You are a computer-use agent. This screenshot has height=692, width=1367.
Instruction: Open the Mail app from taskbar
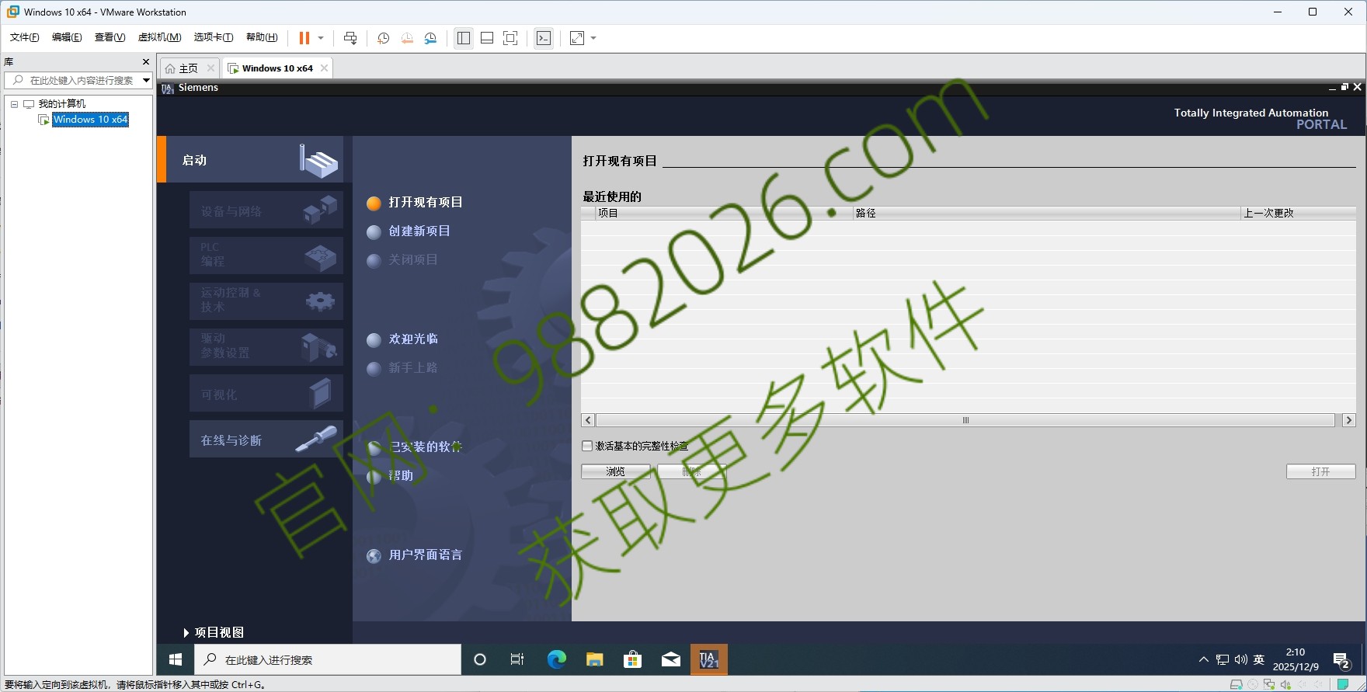pyautogui.click(x=671, y=659)
